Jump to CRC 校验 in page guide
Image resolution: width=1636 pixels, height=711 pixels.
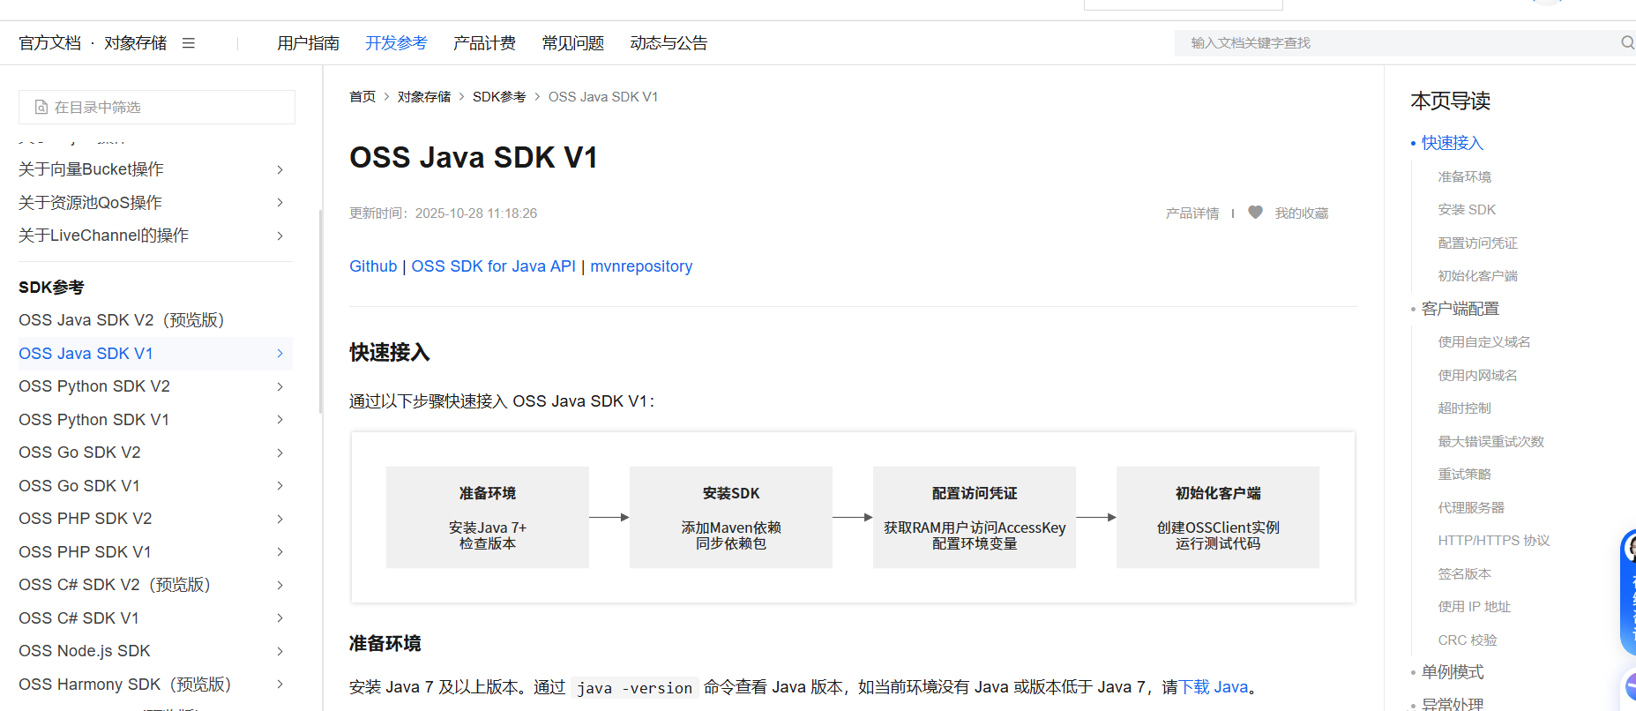[1468, 640]
